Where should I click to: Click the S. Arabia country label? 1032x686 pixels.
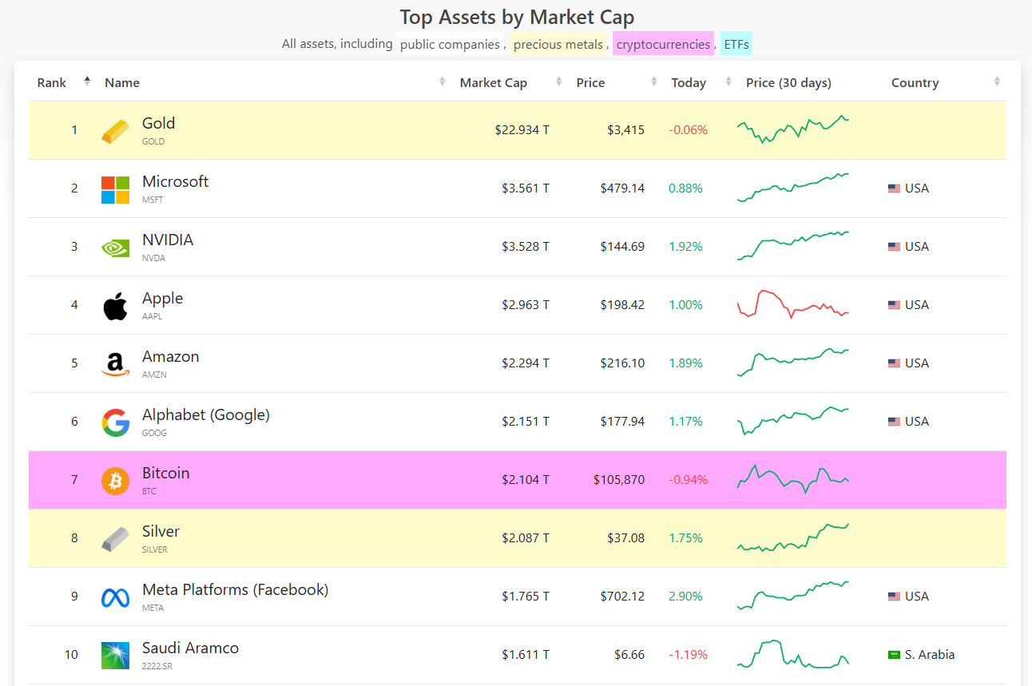930,655
